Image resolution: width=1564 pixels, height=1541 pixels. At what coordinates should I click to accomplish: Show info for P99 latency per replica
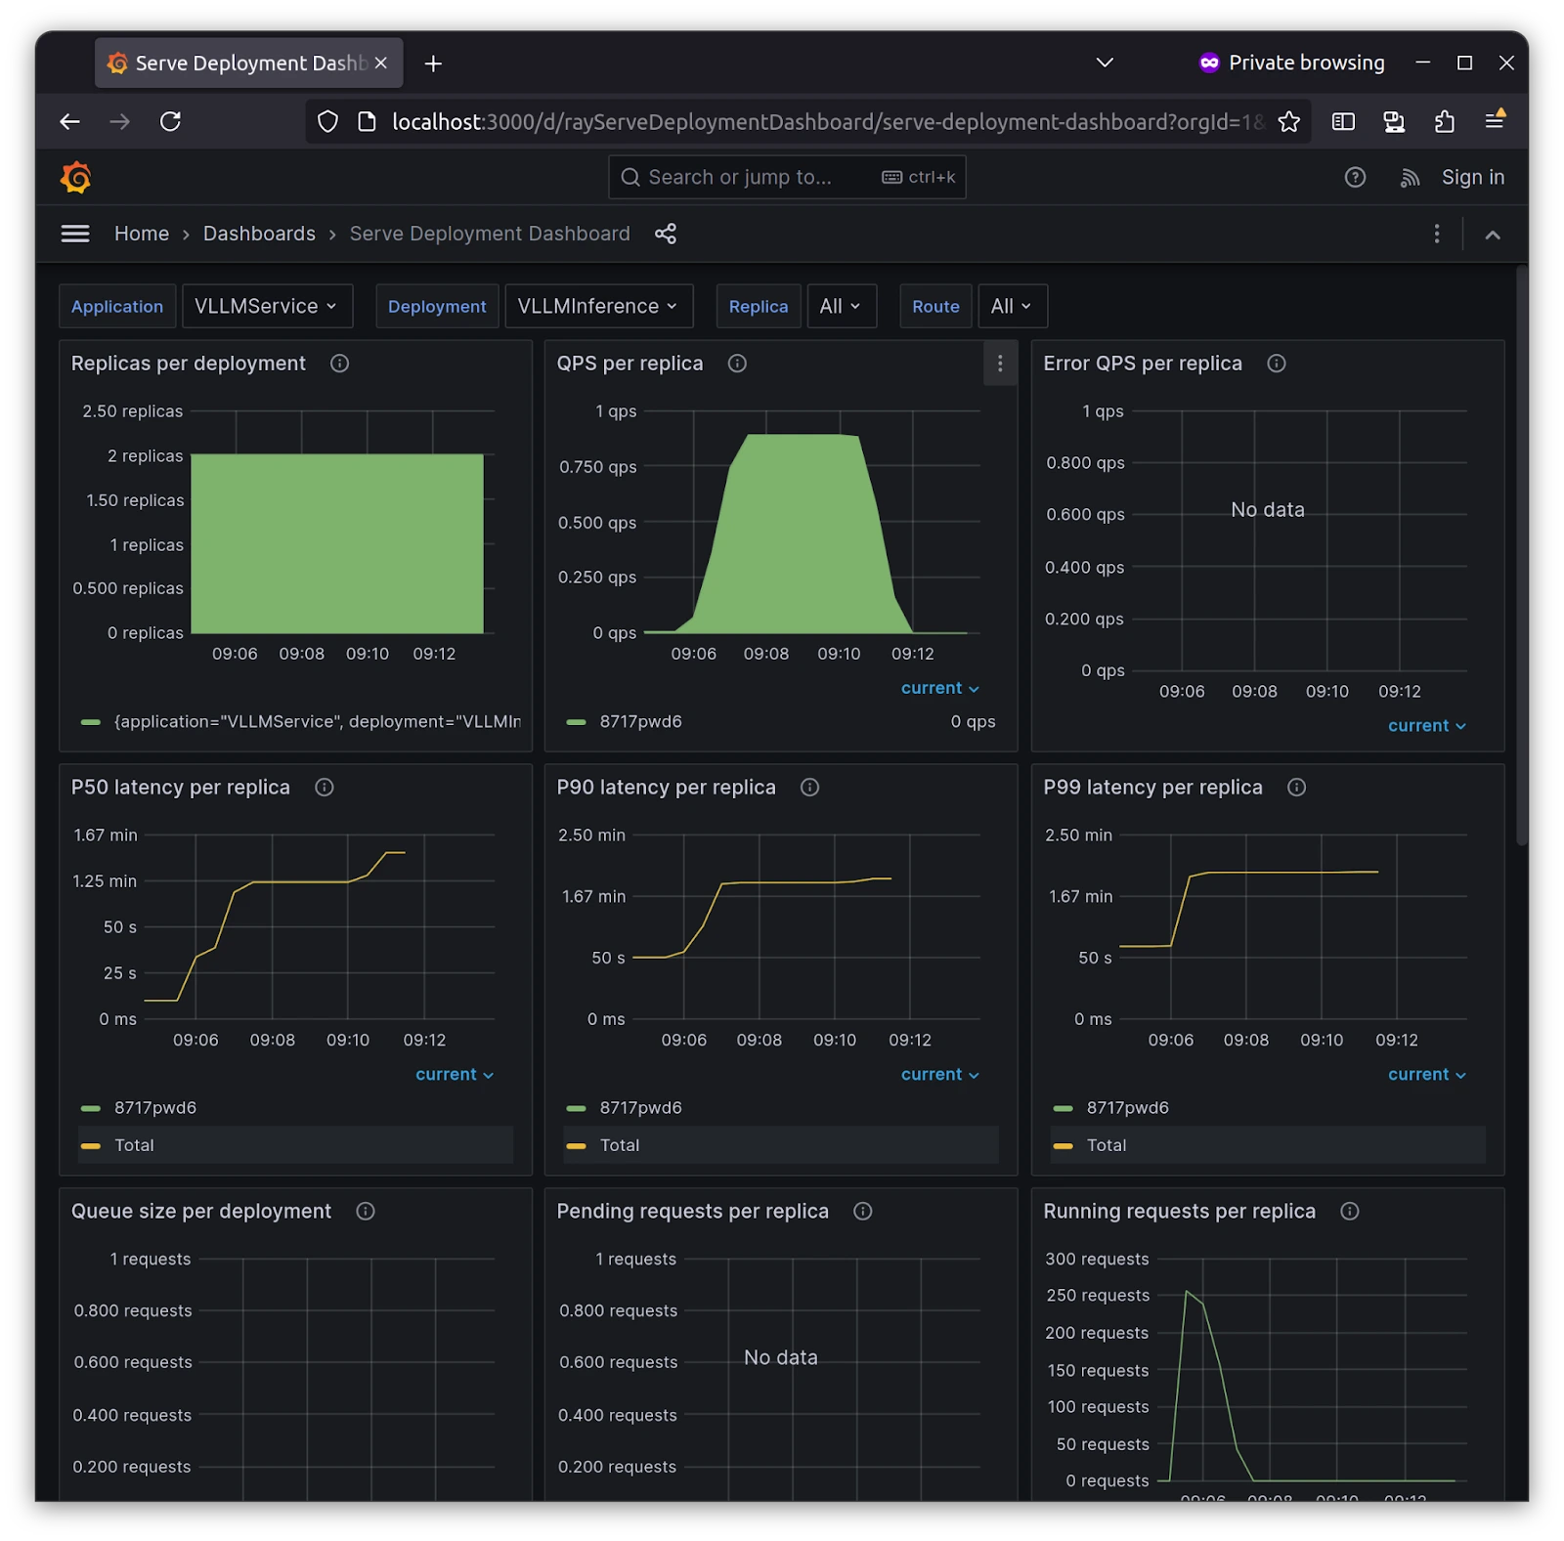(1296, 788)
